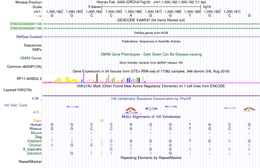
Task: Open the OMIM Genes track label
Action: point(31,58)
